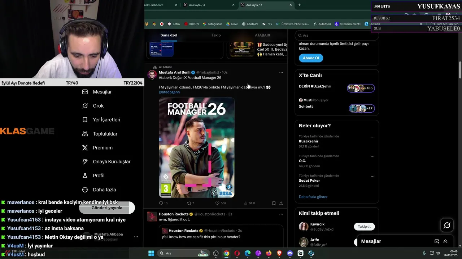Viewport: 462px width, 259px height.
Task: Open Onaylı Kuruluşlar in the sidebar
Action: coord(106,162)
